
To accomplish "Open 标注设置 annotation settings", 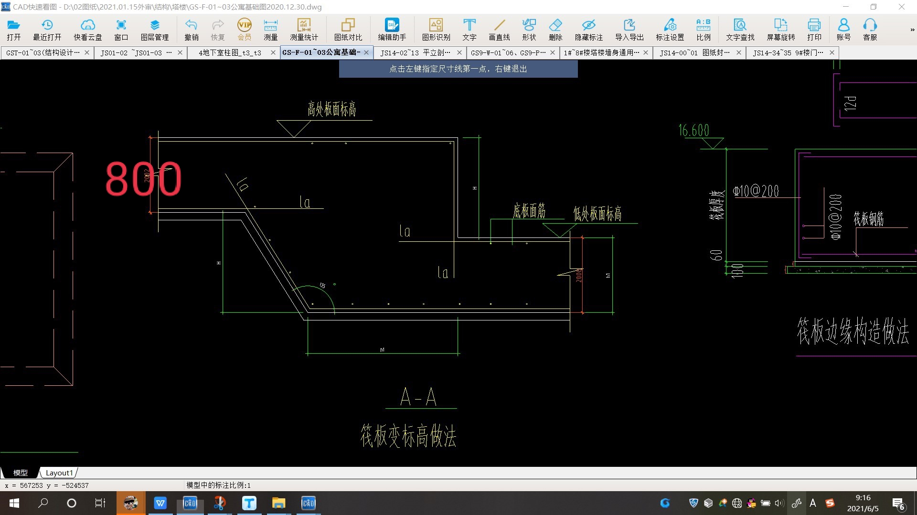I will coord(670,30).
